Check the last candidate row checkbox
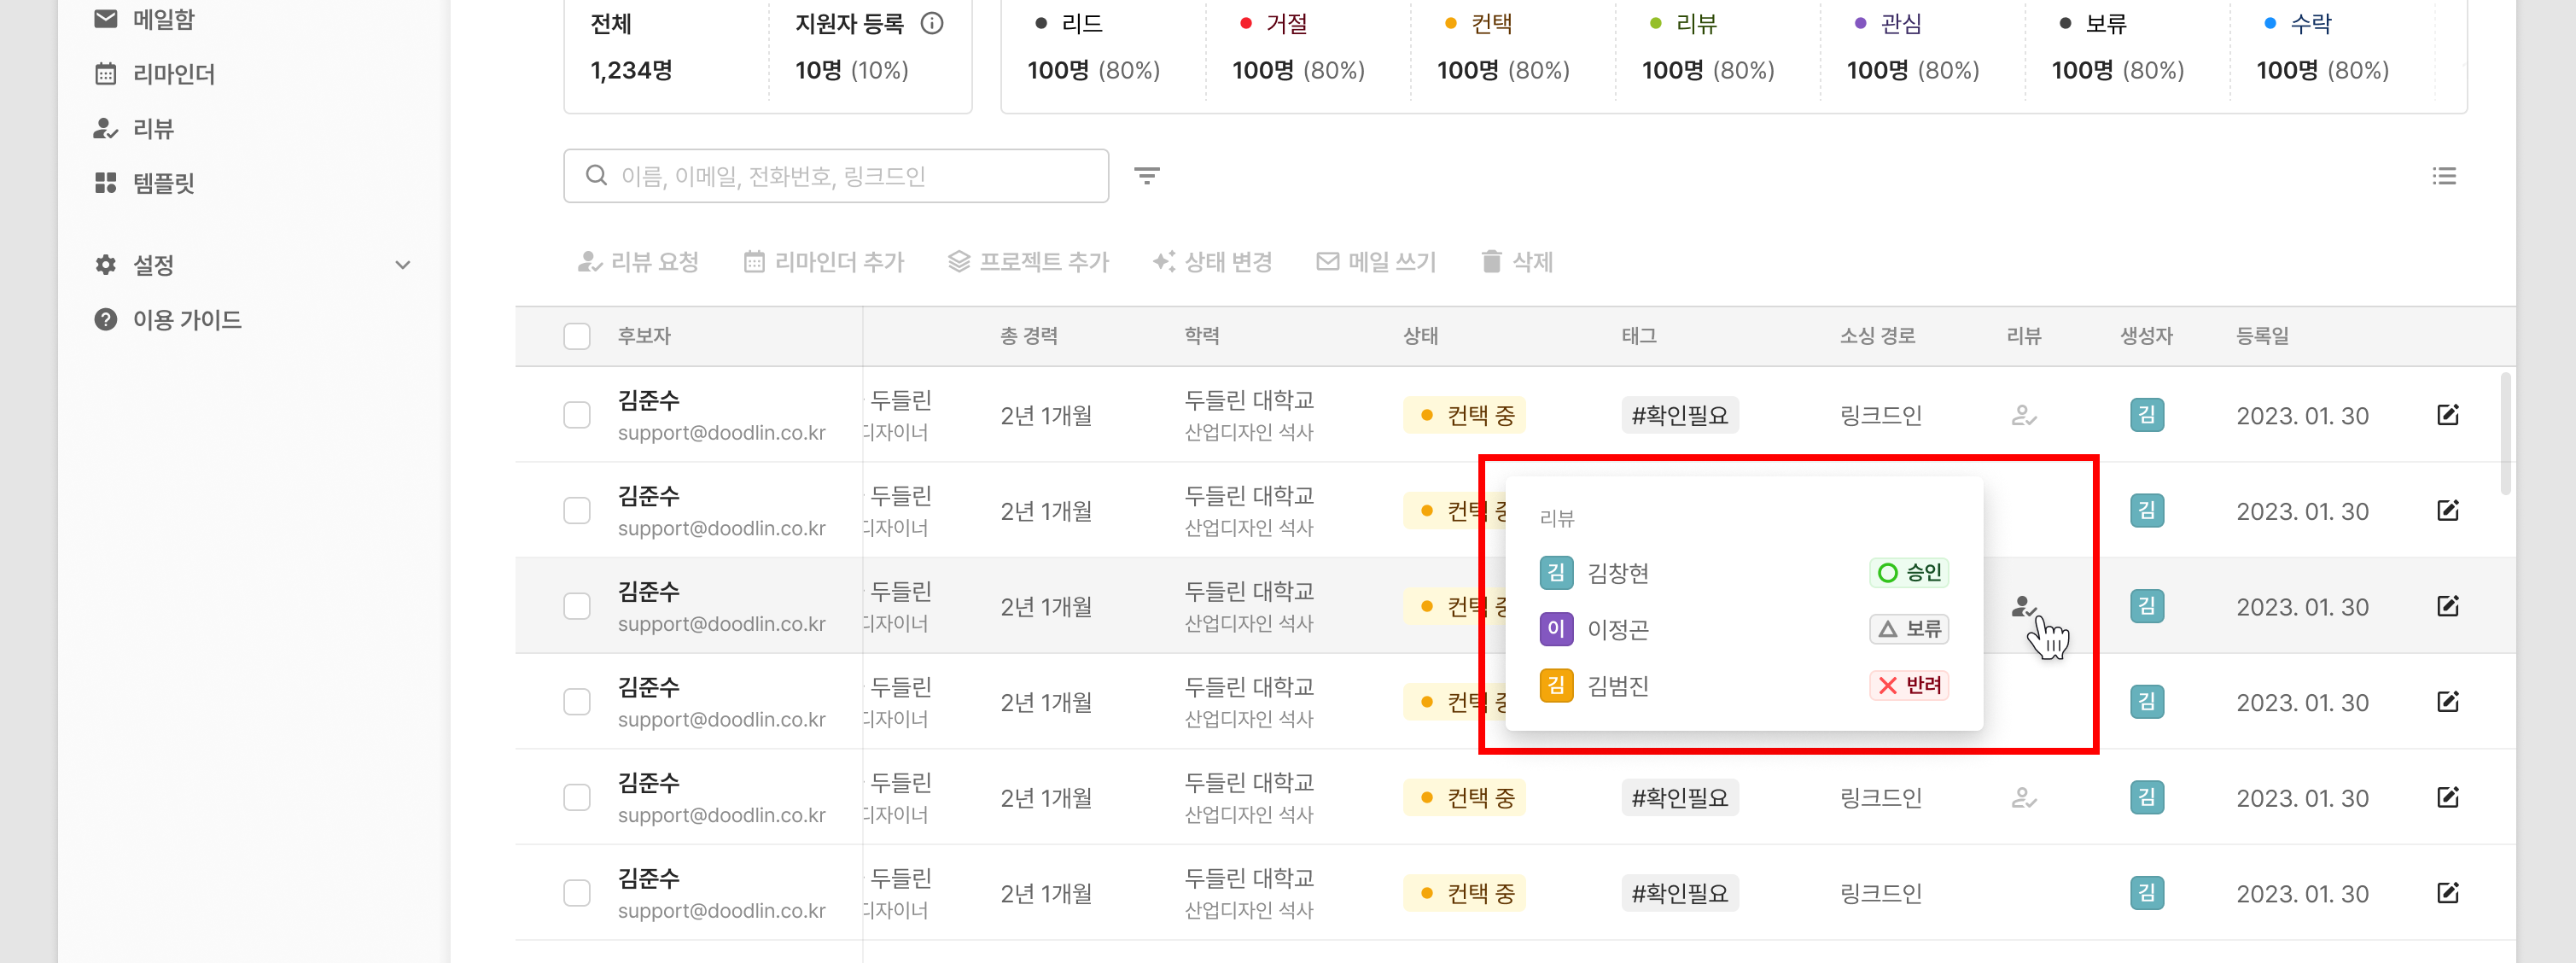The height and width of the screenshot is (963, 2576). point(577,893)
